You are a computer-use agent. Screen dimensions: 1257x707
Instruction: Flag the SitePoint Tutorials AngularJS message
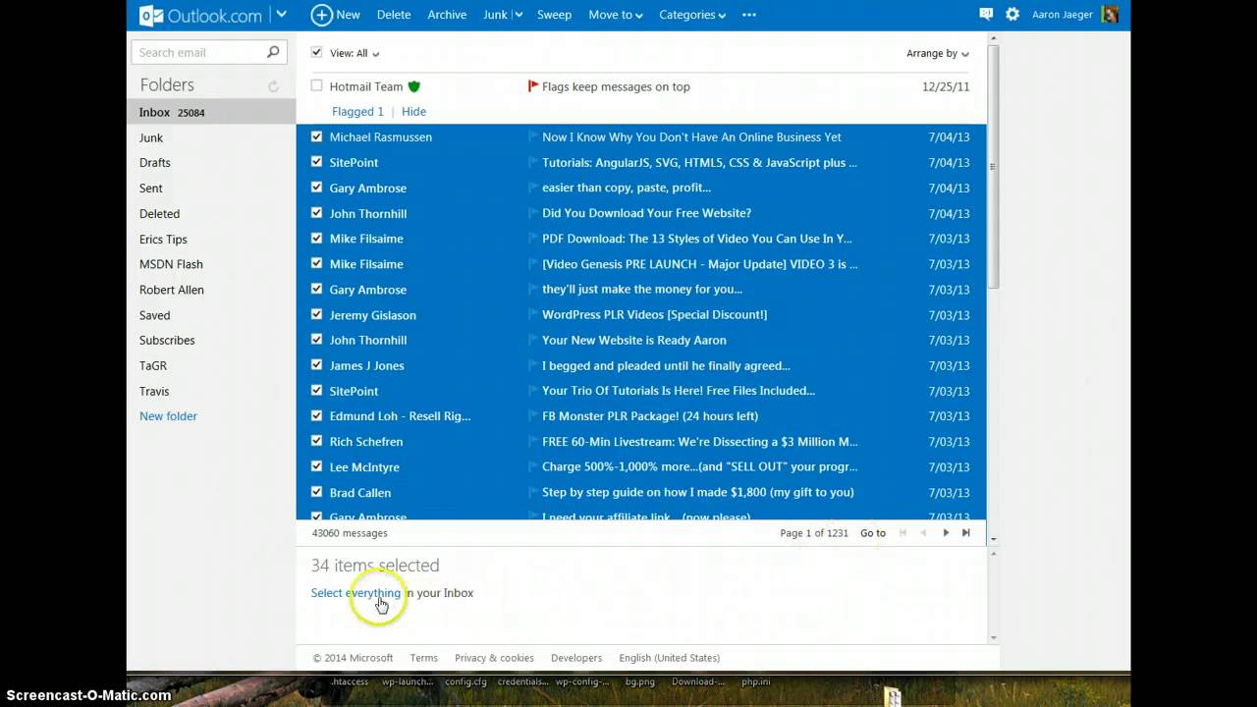533,162
